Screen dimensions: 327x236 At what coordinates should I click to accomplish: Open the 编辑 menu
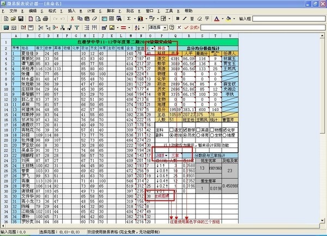click(33, 11)
